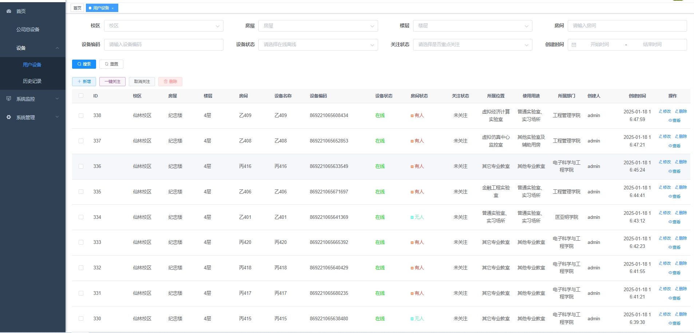Screen dimensions: 694x333
Task: Edit row 336 with 修改 link
Action: click(665, 162)
